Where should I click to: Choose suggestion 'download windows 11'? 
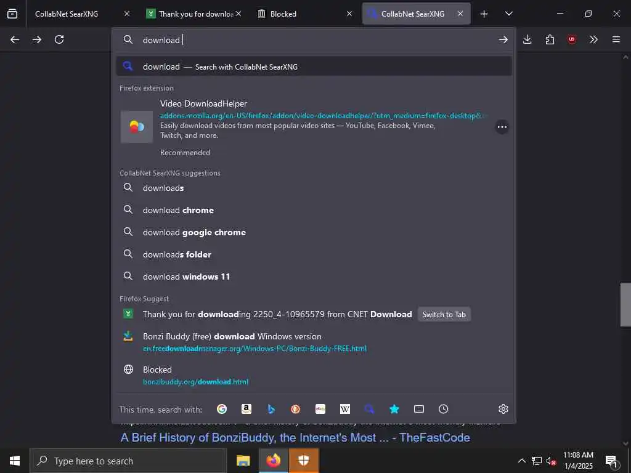click(x=314, y=277)
